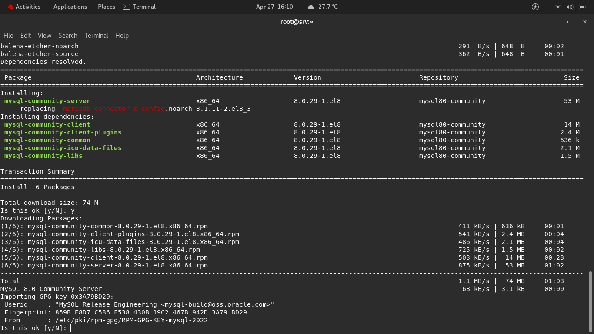Click the Red Hat logo icon
The height and width of the screenshot is (334, 594).
[x=10, y=7]
